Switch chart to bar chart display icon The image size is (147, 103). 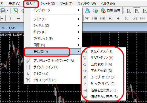coord(129,11)
